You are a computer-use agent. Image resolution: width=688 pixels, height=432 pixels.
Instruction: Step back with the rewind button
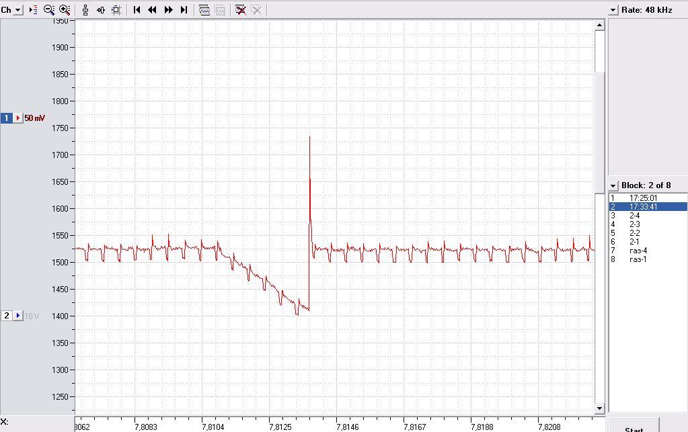152,9
